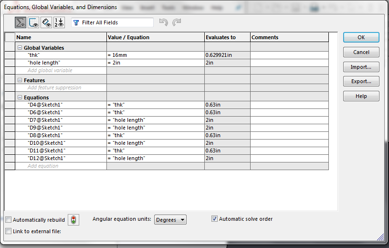The width and height of the screenshot is (389, 248).
Task: Click the = 16mm value cell
Action: [x=156, y=55]
